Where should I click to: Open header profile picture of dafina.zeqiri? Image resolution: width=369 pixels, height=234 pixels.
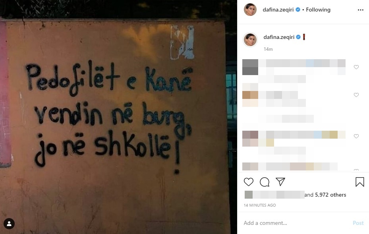(250, 10)
